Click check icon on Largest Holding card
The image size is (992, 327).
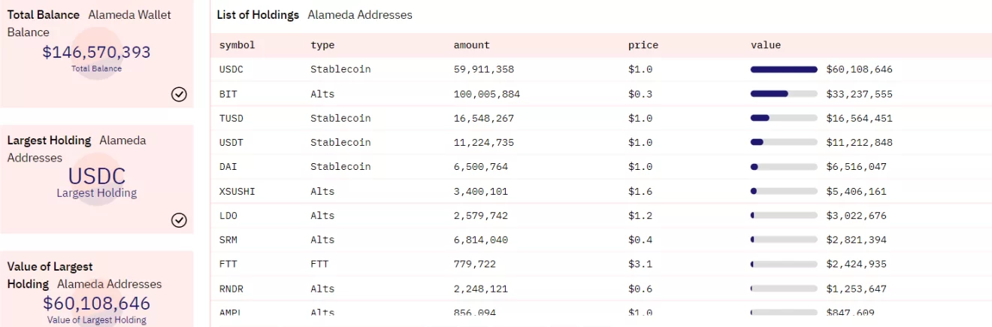pos(179,220)
